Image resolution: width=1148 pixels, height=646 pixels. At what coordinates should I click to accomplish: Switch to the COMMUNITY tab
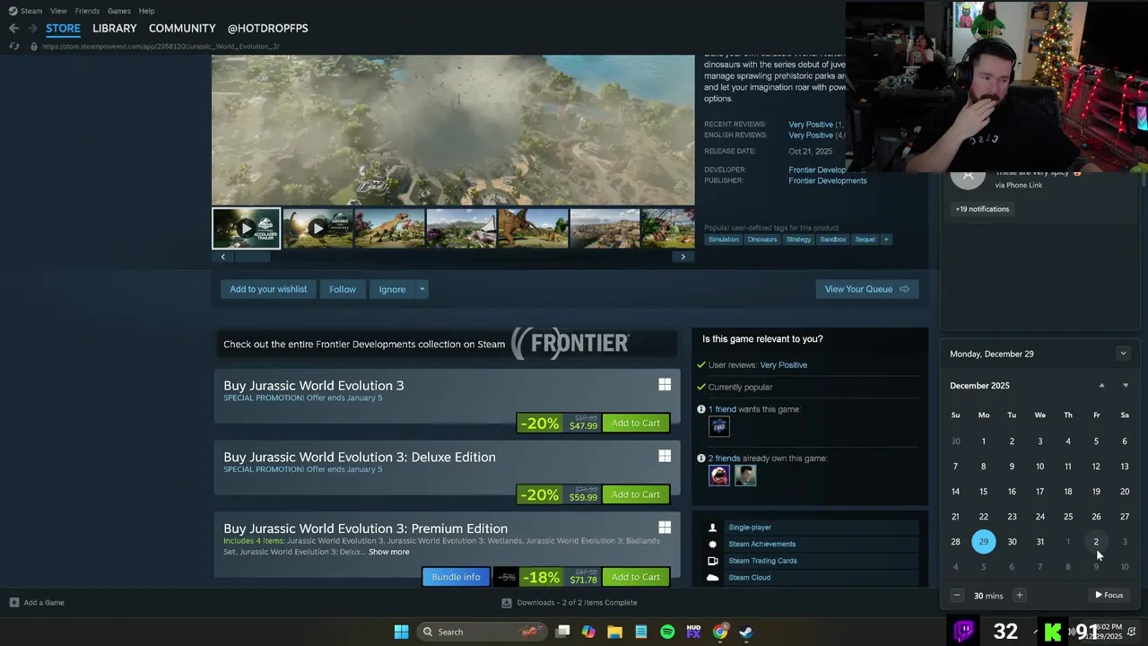click(x=182, y=28)
